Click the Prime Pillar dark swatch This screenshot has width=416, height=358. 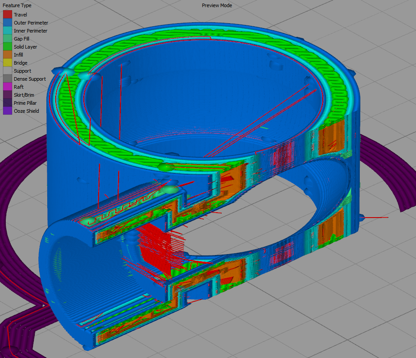click(8, 103)
